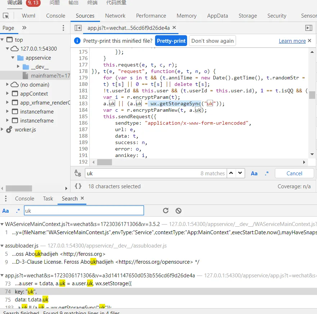Click the worker.js gear icon
Viewport: 317px width, 314px height.
[x=9, y=130]
